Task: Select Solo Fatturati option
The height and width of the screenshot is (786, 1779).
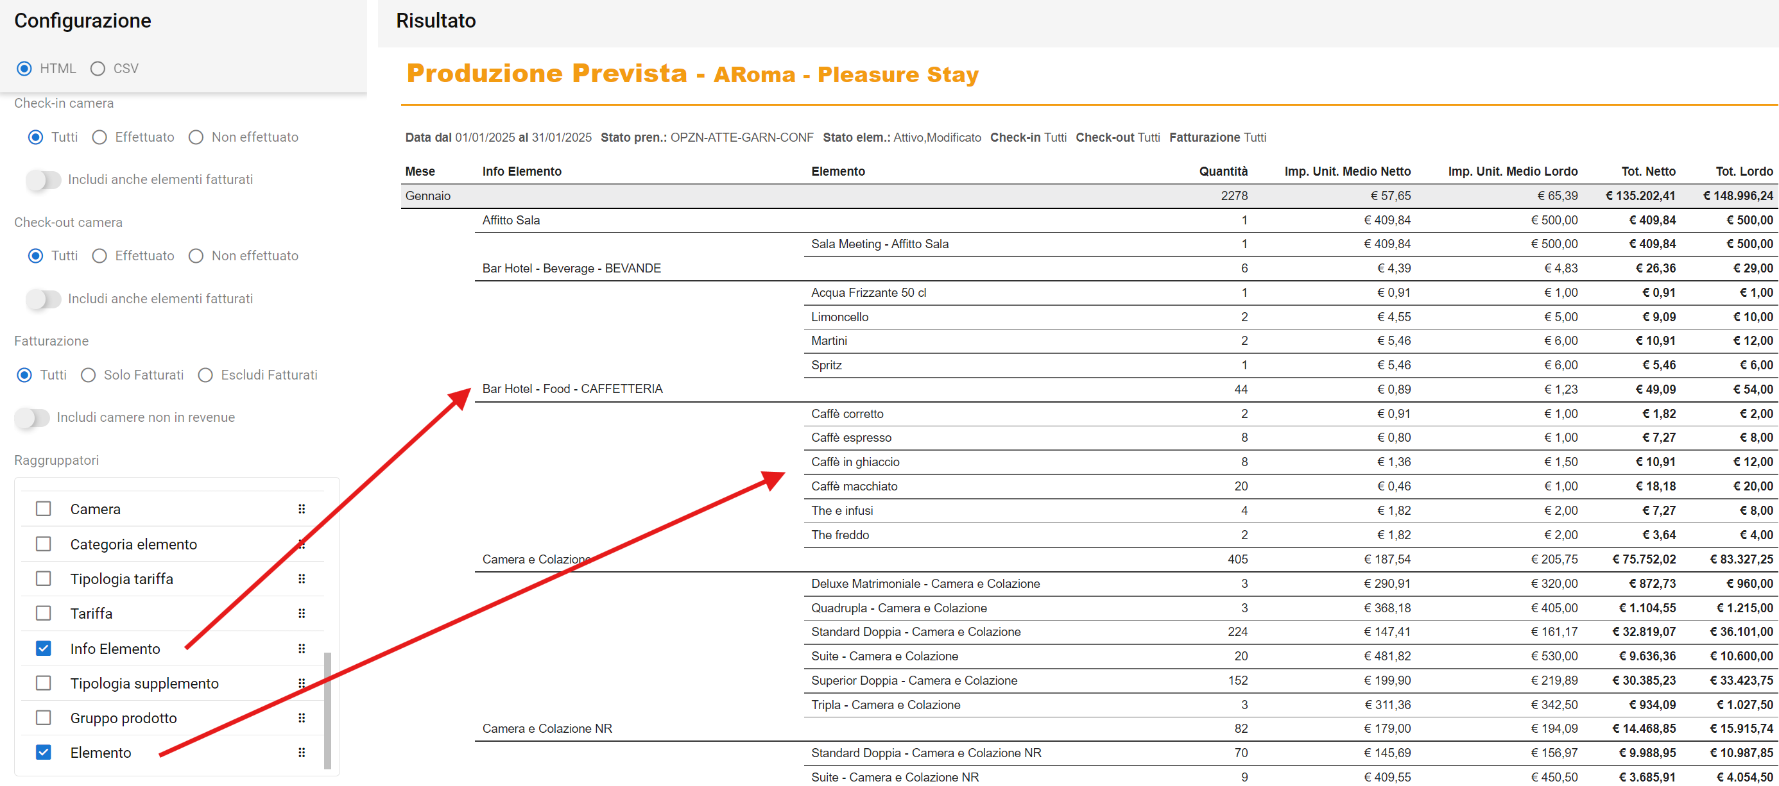Action: 89,376
